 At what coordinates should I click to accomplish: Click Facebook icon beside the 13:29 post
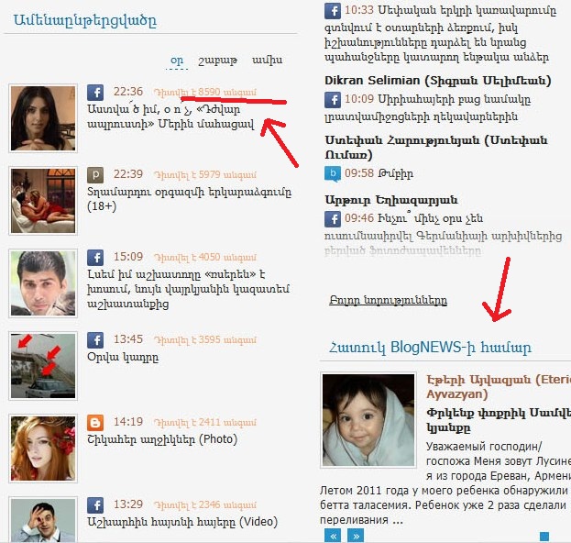point(95,505)
